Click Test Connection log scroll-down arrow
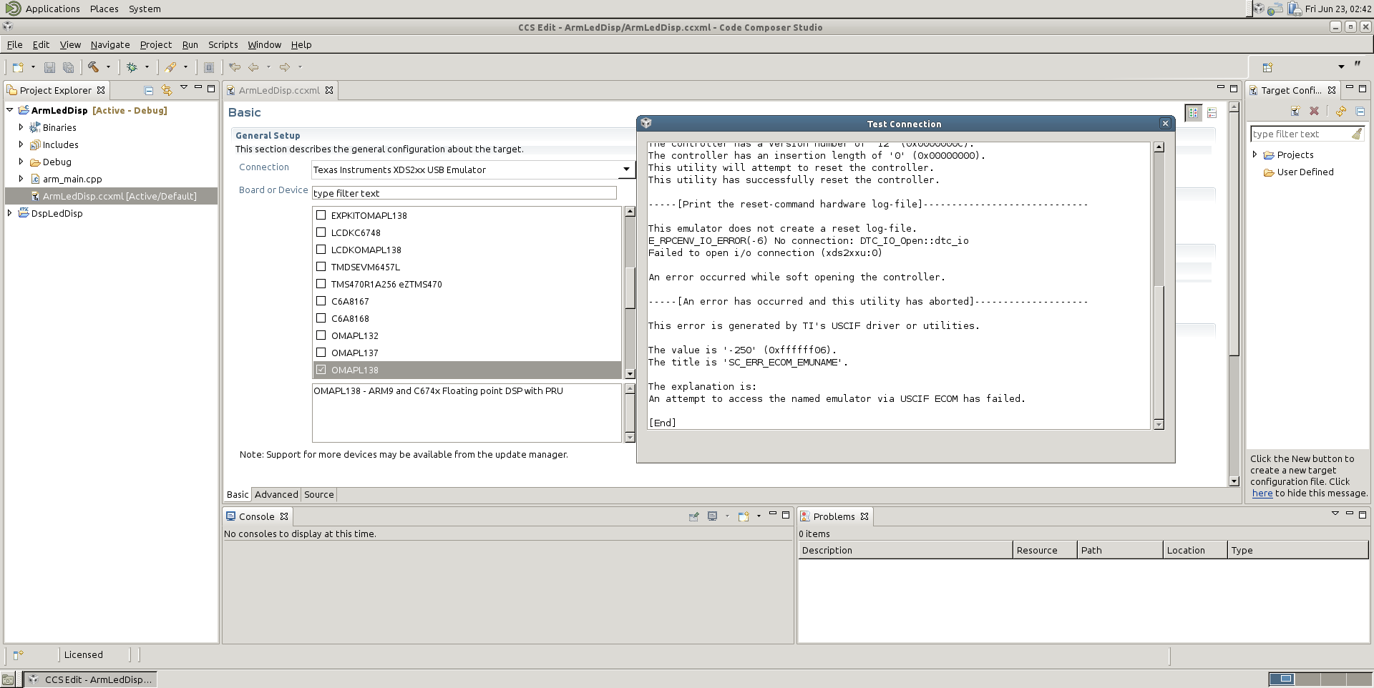This screenshot has width=1374, height=688. [1159, 425]
